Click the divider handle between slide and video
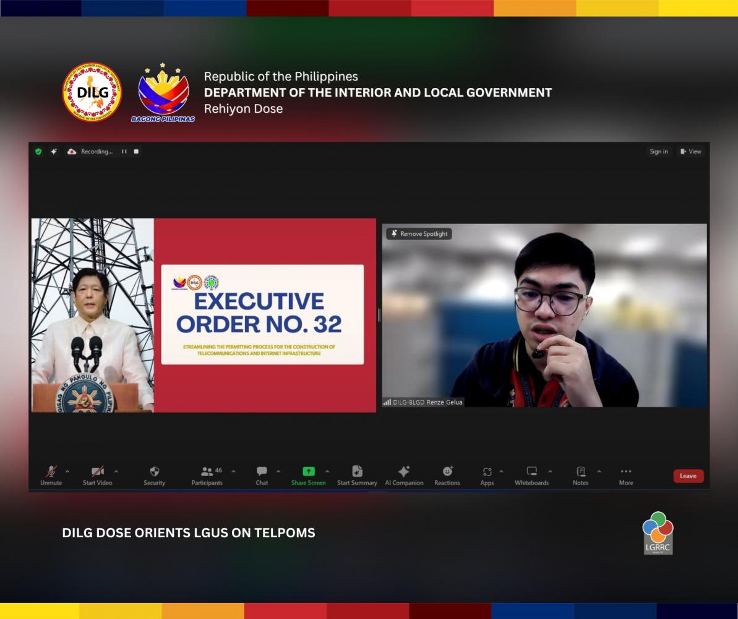738x619 pixels. click(379, 315)
